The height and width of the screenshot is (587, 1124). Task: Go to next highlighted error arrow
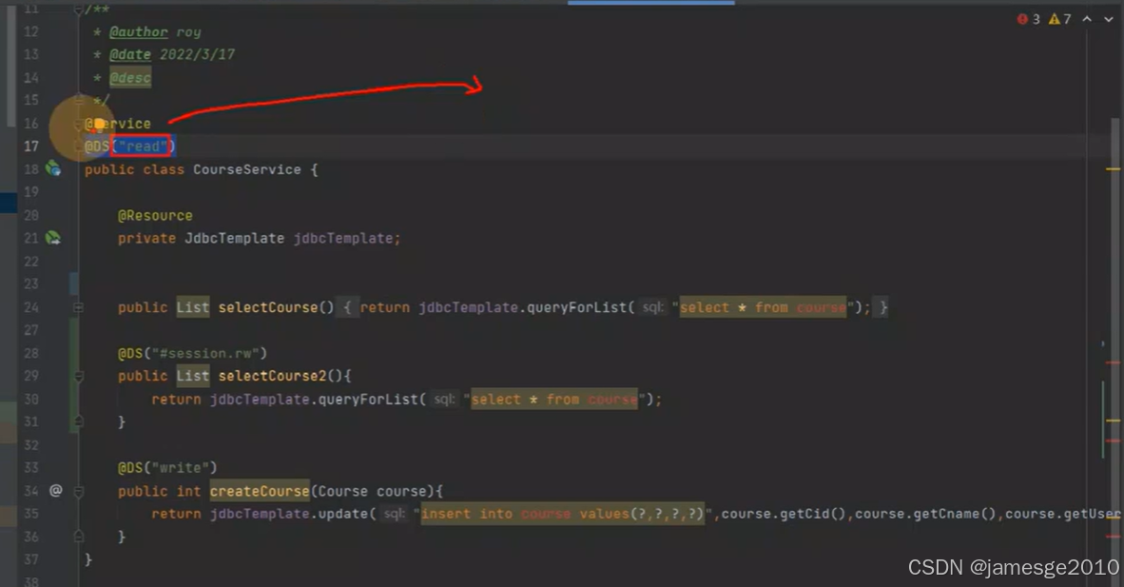click(1108, 19)
